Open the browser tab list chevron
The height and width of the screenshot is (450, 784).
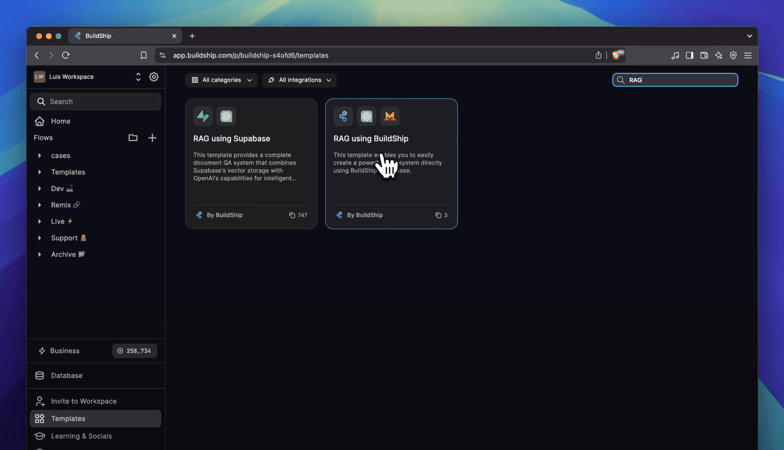(x=750, y=36)
